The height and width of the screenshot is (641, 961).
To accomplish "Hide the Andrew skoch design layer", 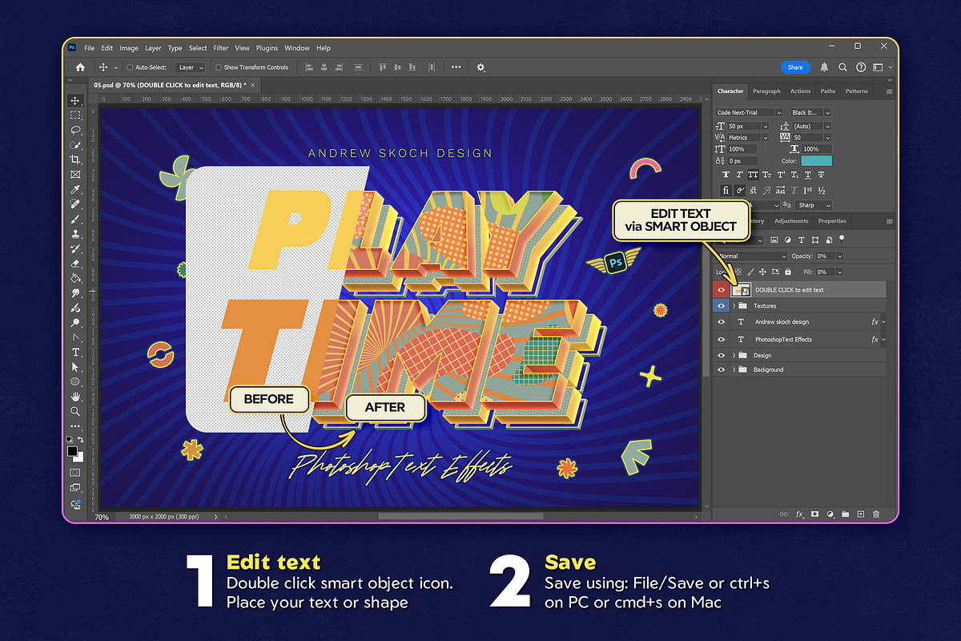I will point(722,322).
